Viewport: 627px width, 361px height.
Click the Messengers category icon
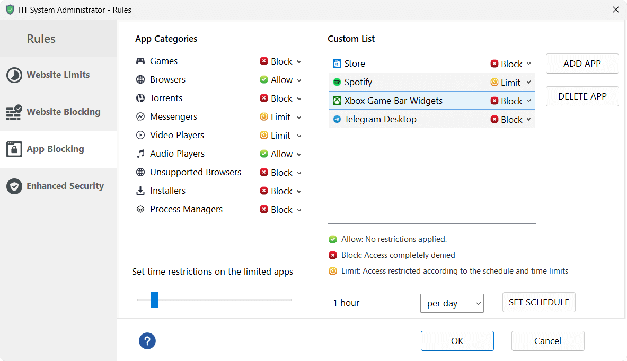click(140, 117)
